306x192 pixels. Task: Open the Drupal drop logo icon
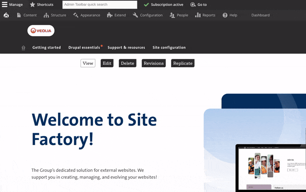pos(6,15)
